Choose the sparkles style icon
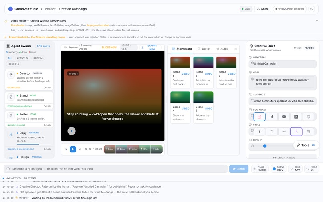Screen dimensions: 323x202 (x=296, y=132)
